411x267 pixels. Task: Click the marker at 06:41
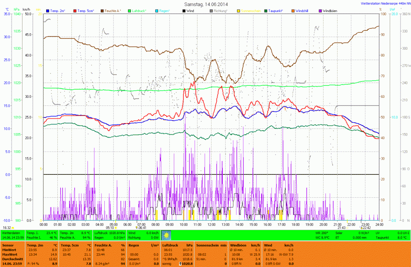[136, 228]
